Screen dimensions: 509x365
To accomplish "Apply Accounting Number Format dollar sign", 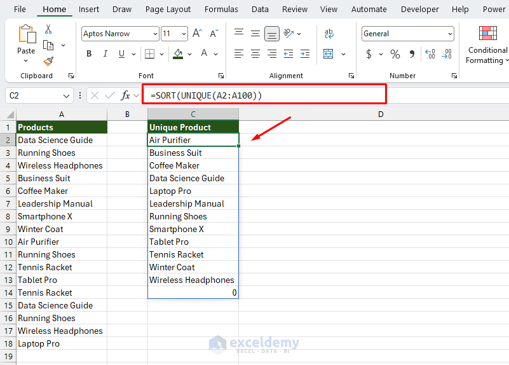I will 369,53.
